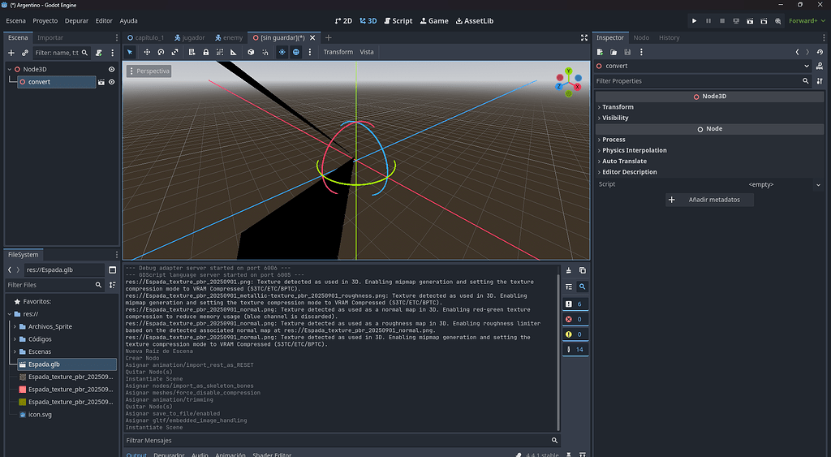Switch to the jugador scene tab

pos(190,37)
